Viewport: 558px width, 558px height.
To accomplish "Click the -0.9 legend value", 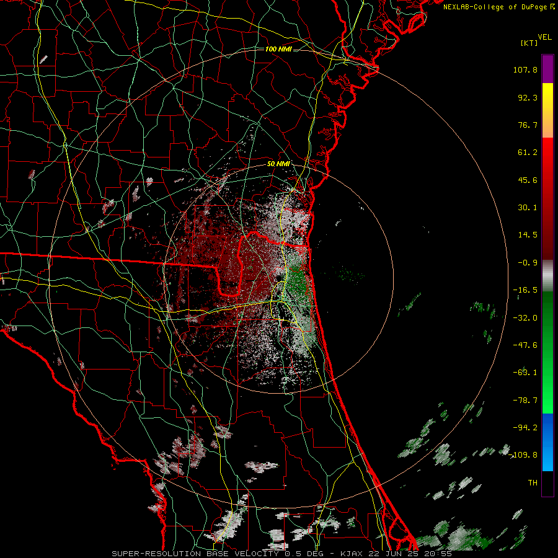I will click(528, 263).
